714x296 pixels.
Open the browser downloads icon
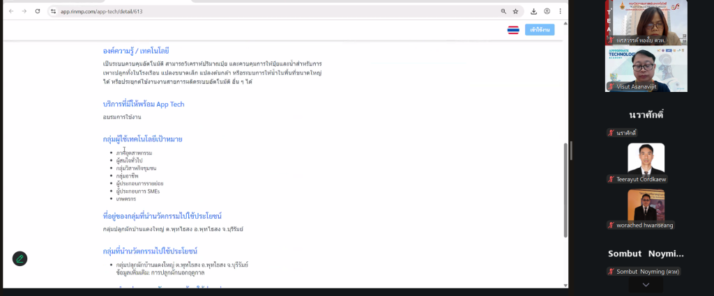point(533,11)
